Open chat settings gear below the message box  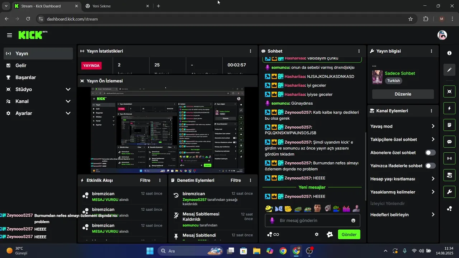317,234
